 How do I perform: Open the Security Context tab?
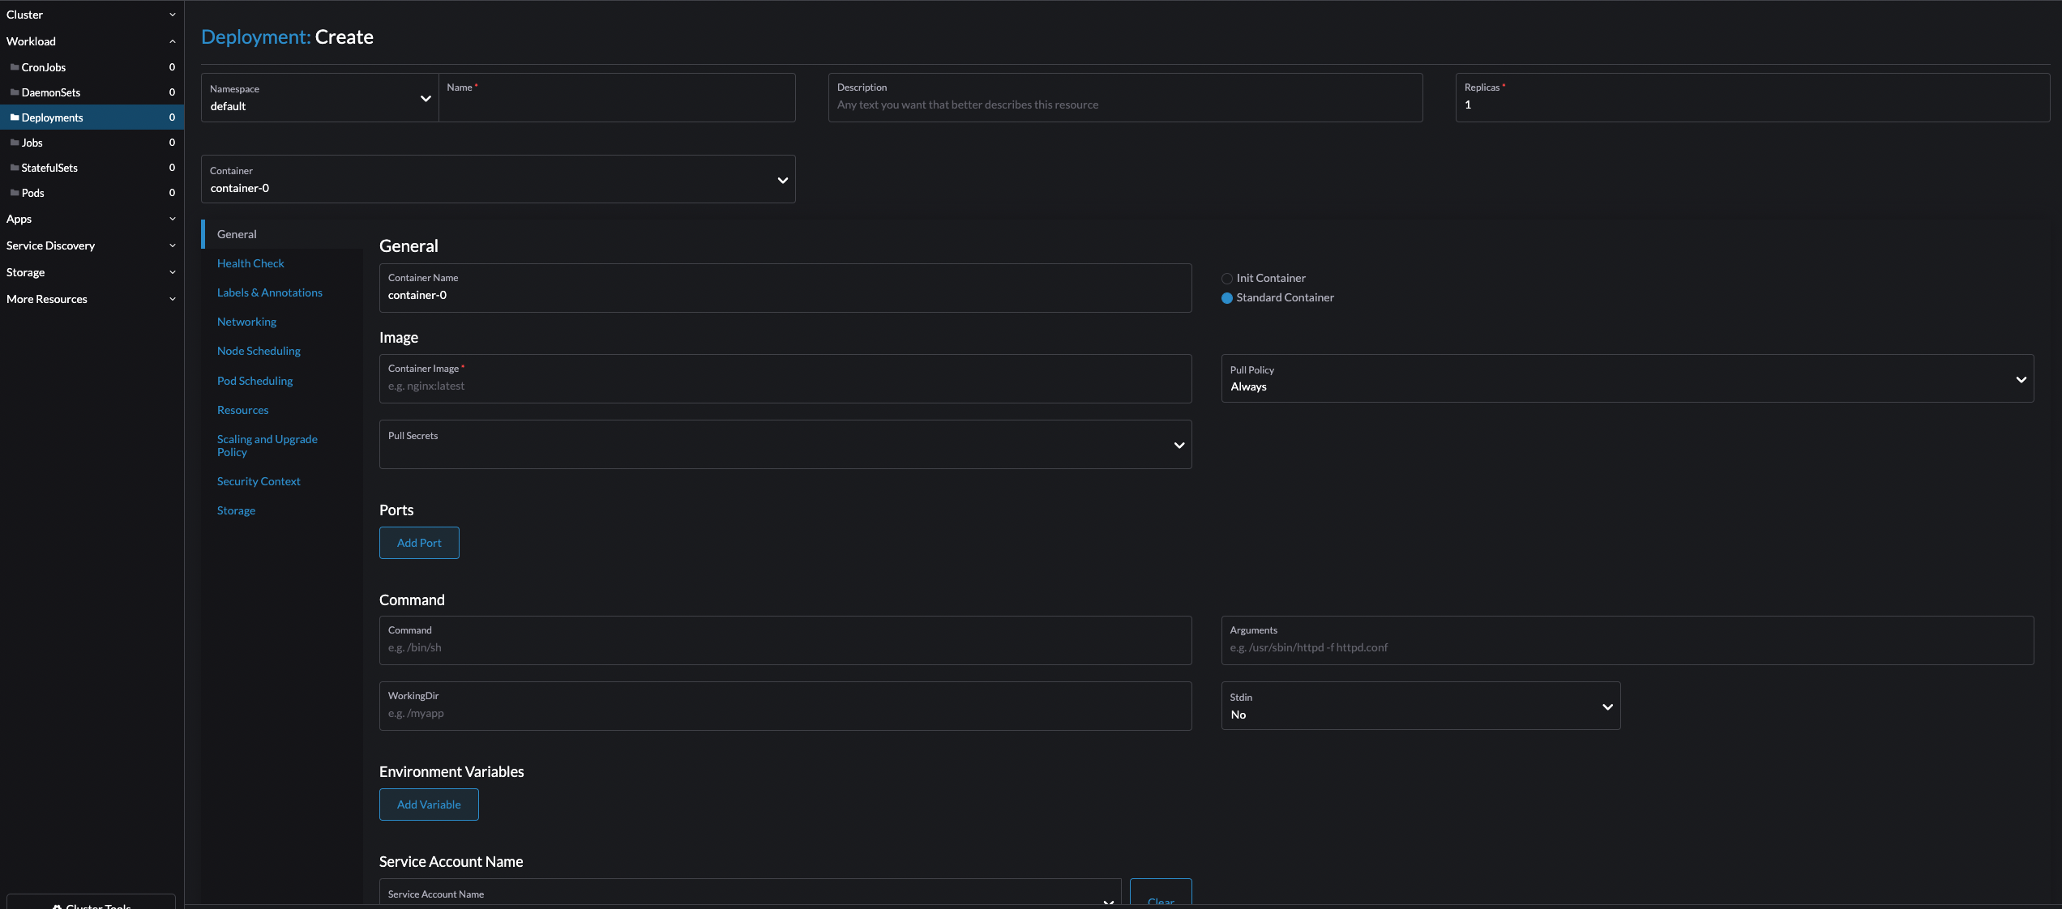coord(259,481)
